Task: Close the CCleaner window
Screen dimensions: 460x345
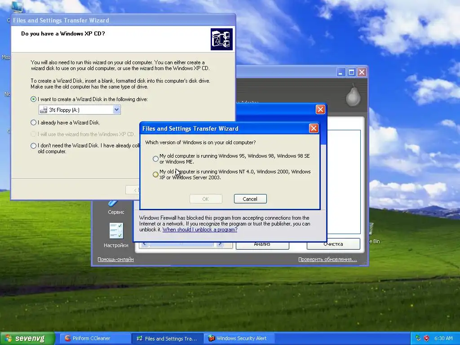Action: coord(362,72)
